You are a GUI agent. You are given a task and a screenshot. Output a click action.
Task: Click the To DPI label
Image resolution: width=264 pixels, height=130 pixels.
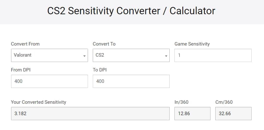pyautogui.click(x=100, y=70)
